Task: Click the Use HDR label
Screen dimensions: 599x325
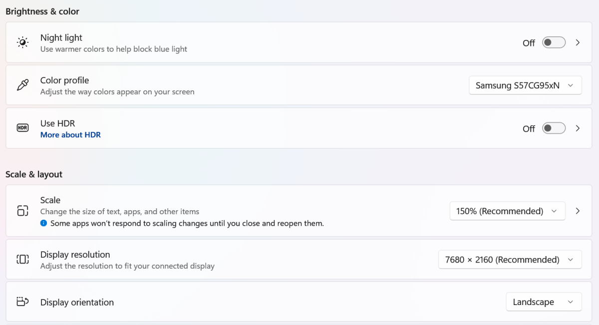Action: click(57, 123)
